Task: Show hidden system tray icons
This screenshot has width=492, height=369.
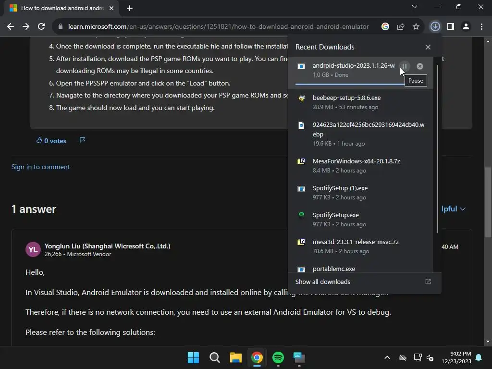Action: click(387, 357)
